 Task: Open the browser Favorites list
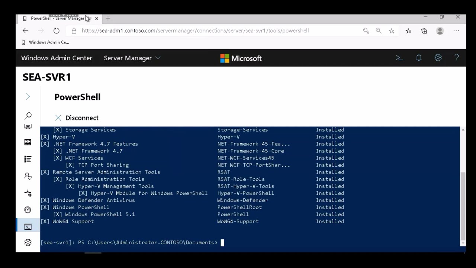pyautogui.click(x=408, y=31)
